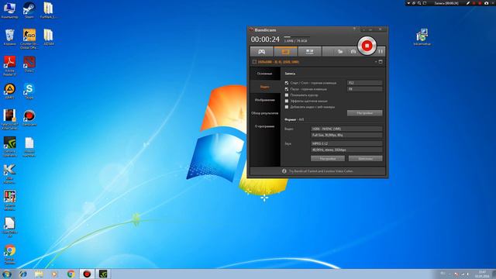The width and height of the screenshot is (496, 279).
Task: Open AIMP3 desktop shortcut
Action: click(x=9, y=91)
